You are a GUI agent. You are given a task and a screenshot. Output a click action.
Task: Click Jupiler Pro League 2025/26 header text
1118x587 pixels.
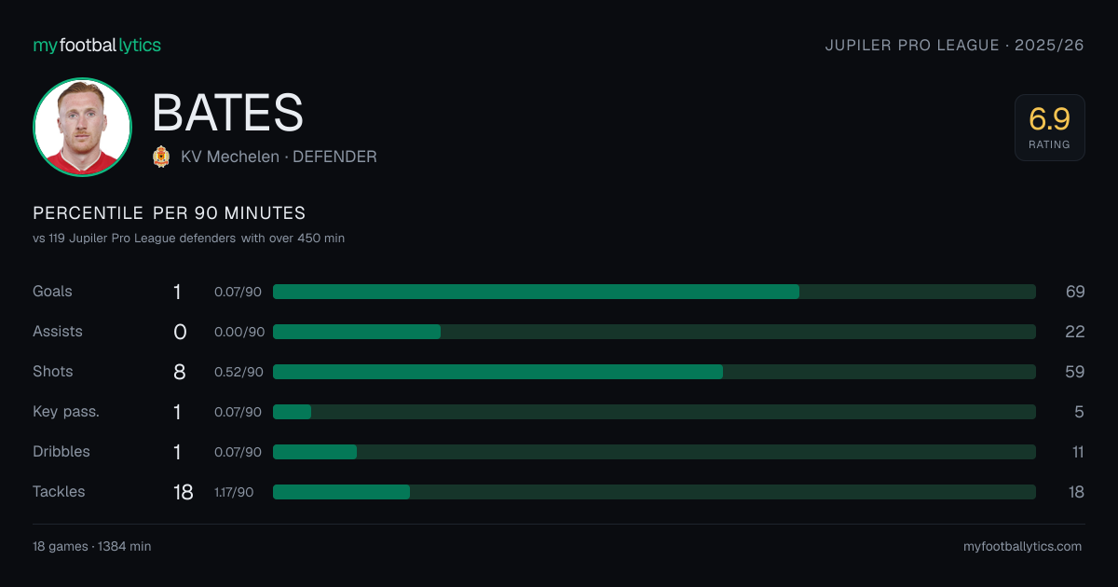(955, 45)
